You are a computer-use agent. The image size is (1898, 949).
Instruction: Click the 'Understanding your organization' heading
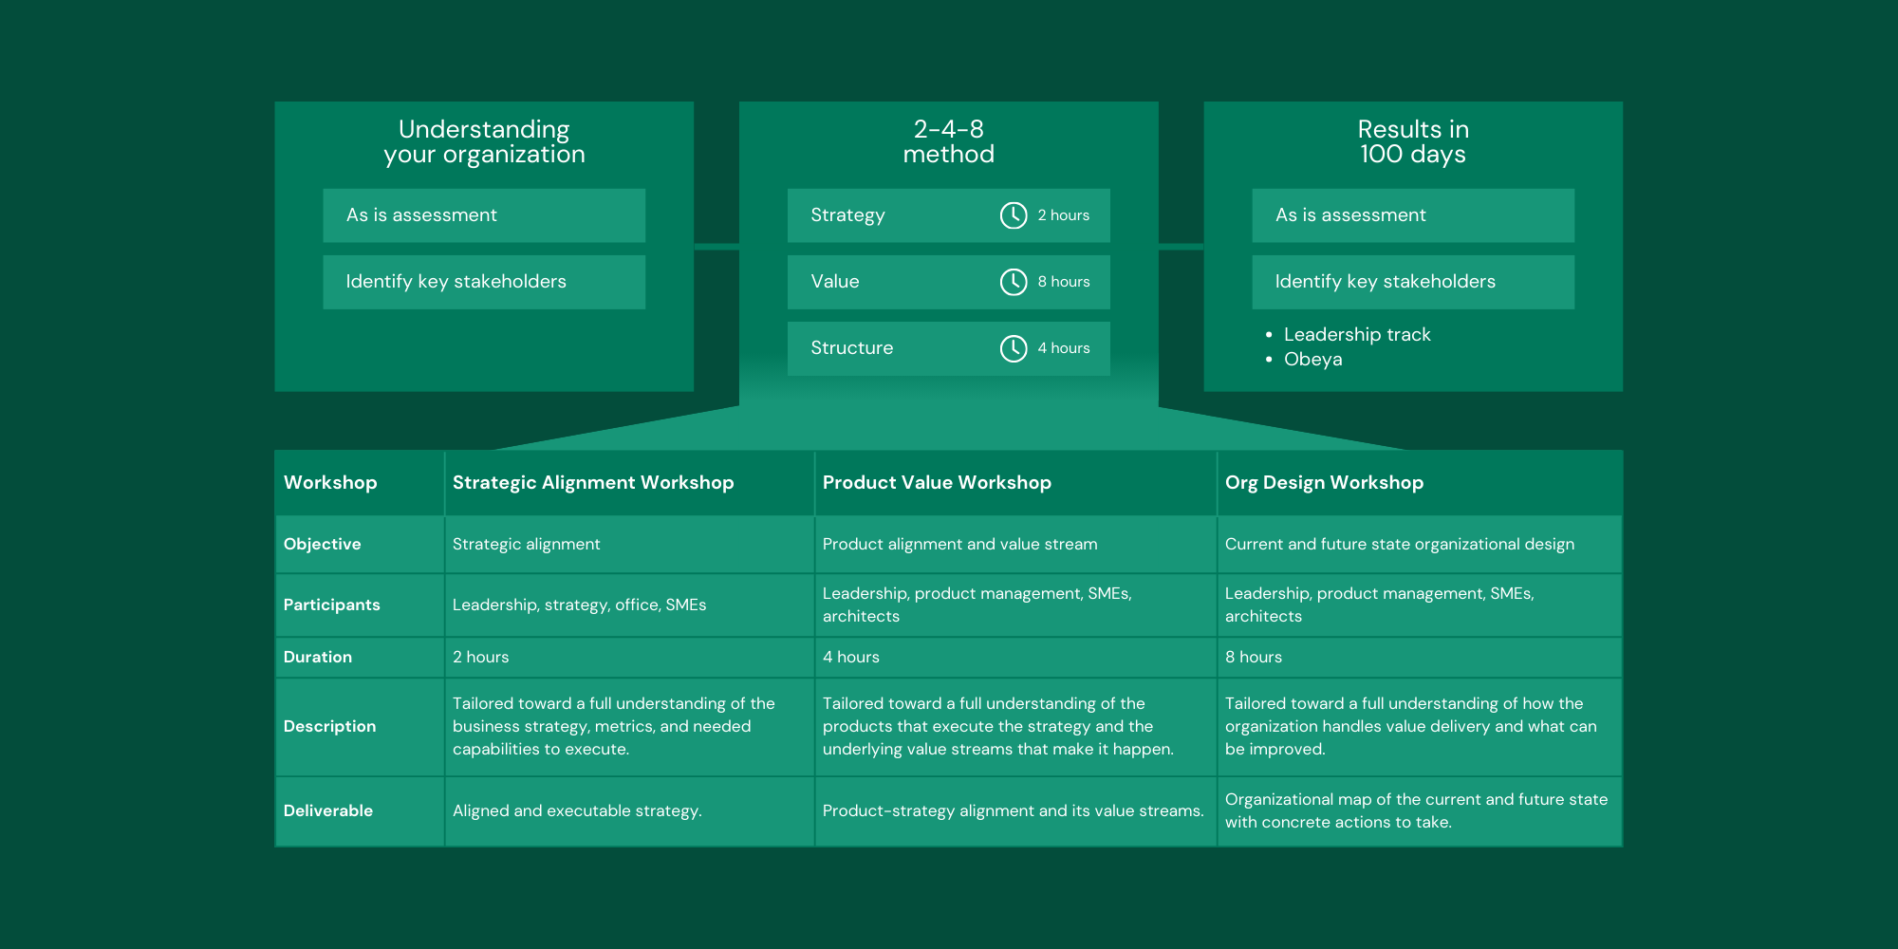pos(484,141)
